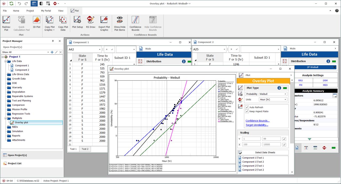Uncheck the Auto Refresh checkbox
341x184 pixels.
tap(247, 107)
